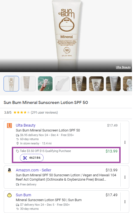
Task: Click the Amazon logo icon
Action: point(9,170)
